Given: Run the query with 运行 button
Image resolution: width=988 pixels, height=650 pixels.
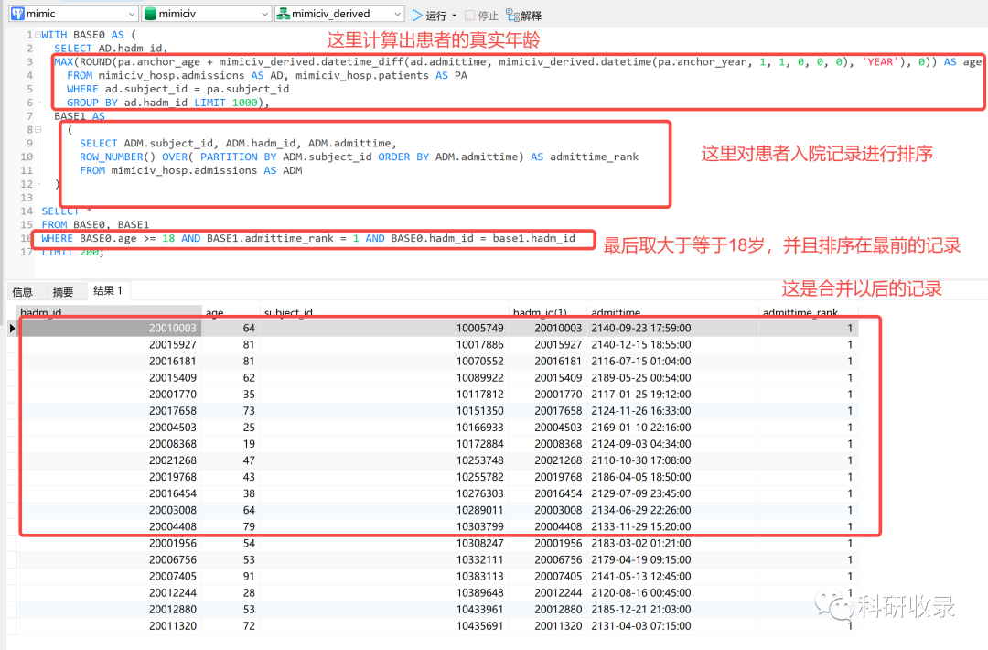Looking at the screenshot, I should coord(430,16).
